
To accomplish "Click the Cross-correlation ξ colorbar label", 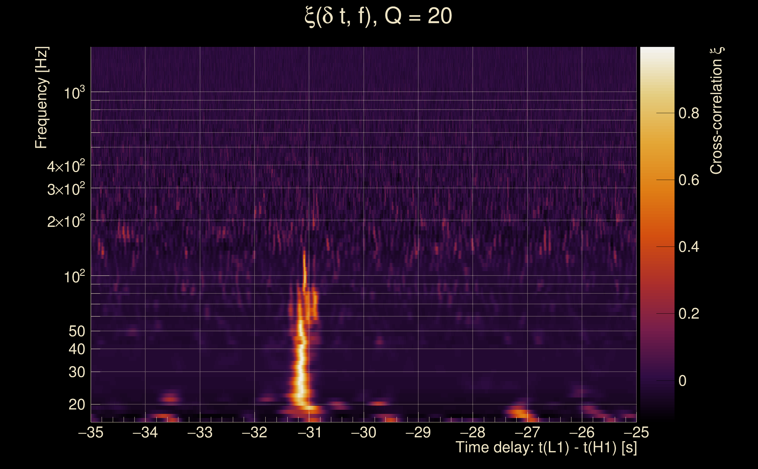I will tap(716, 111).
